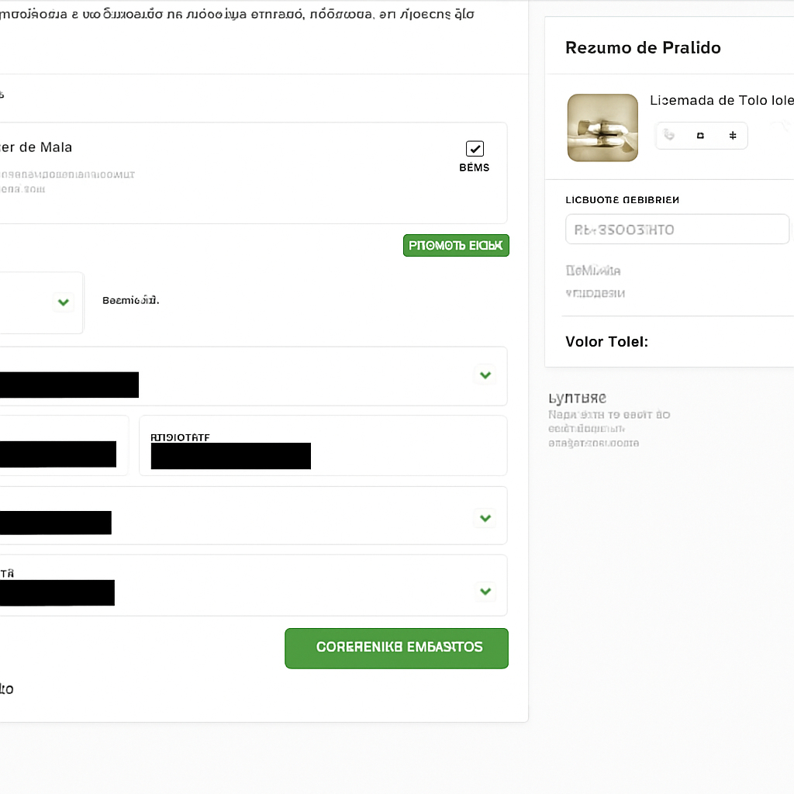Uncheck the checked box above BEMS label
794x794 pixels.
pos(474,147)
